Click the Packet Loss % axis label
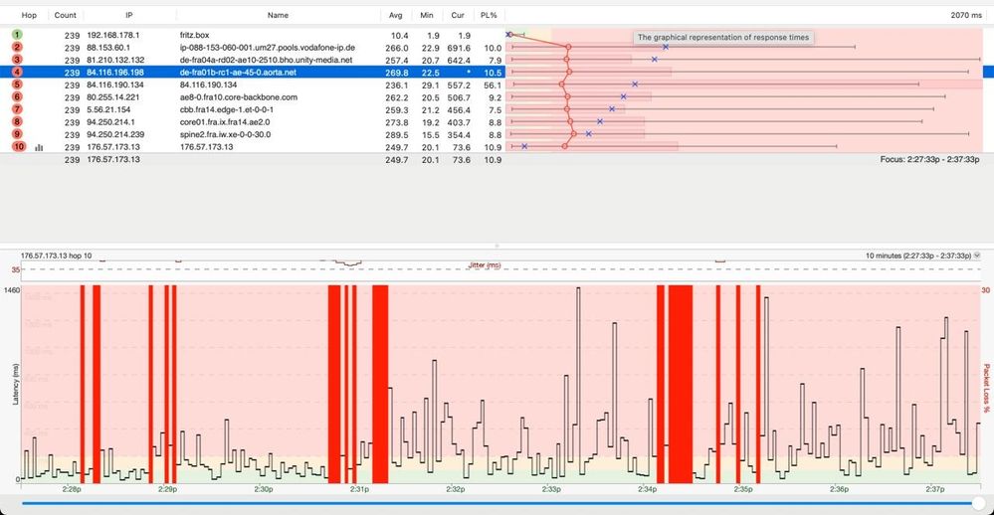Screen dimensions: 994x515 [986, 388]
